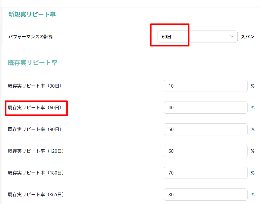Click the % symbol next to the 30日 field
The width and height of the screenshot is (264, 204).
click(x=253, y=86)
